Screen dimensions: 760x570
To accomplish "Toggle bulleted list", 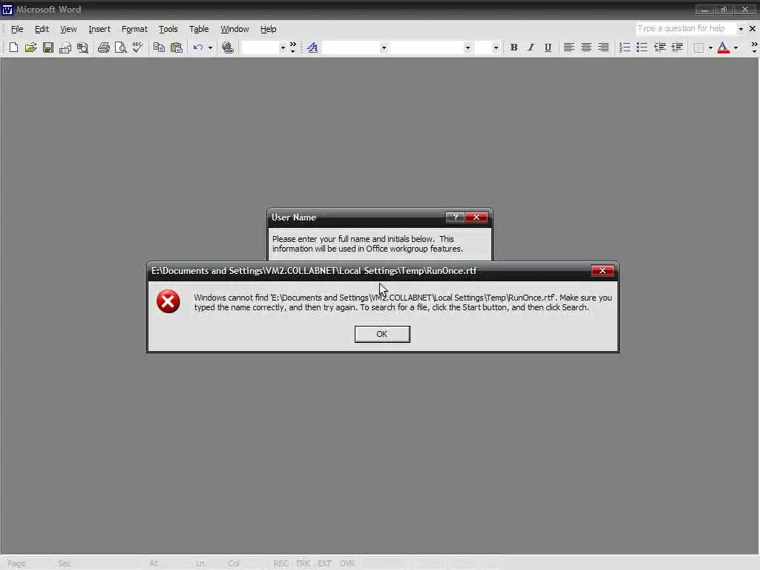I will 642,47.
